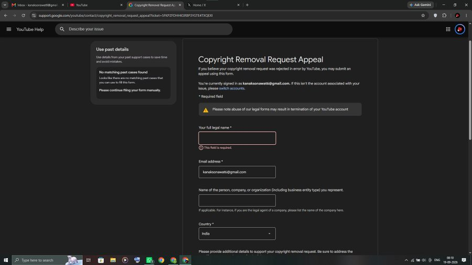Click the "No matching past cases found" text

pyautogui.click(x=123, y=72)
